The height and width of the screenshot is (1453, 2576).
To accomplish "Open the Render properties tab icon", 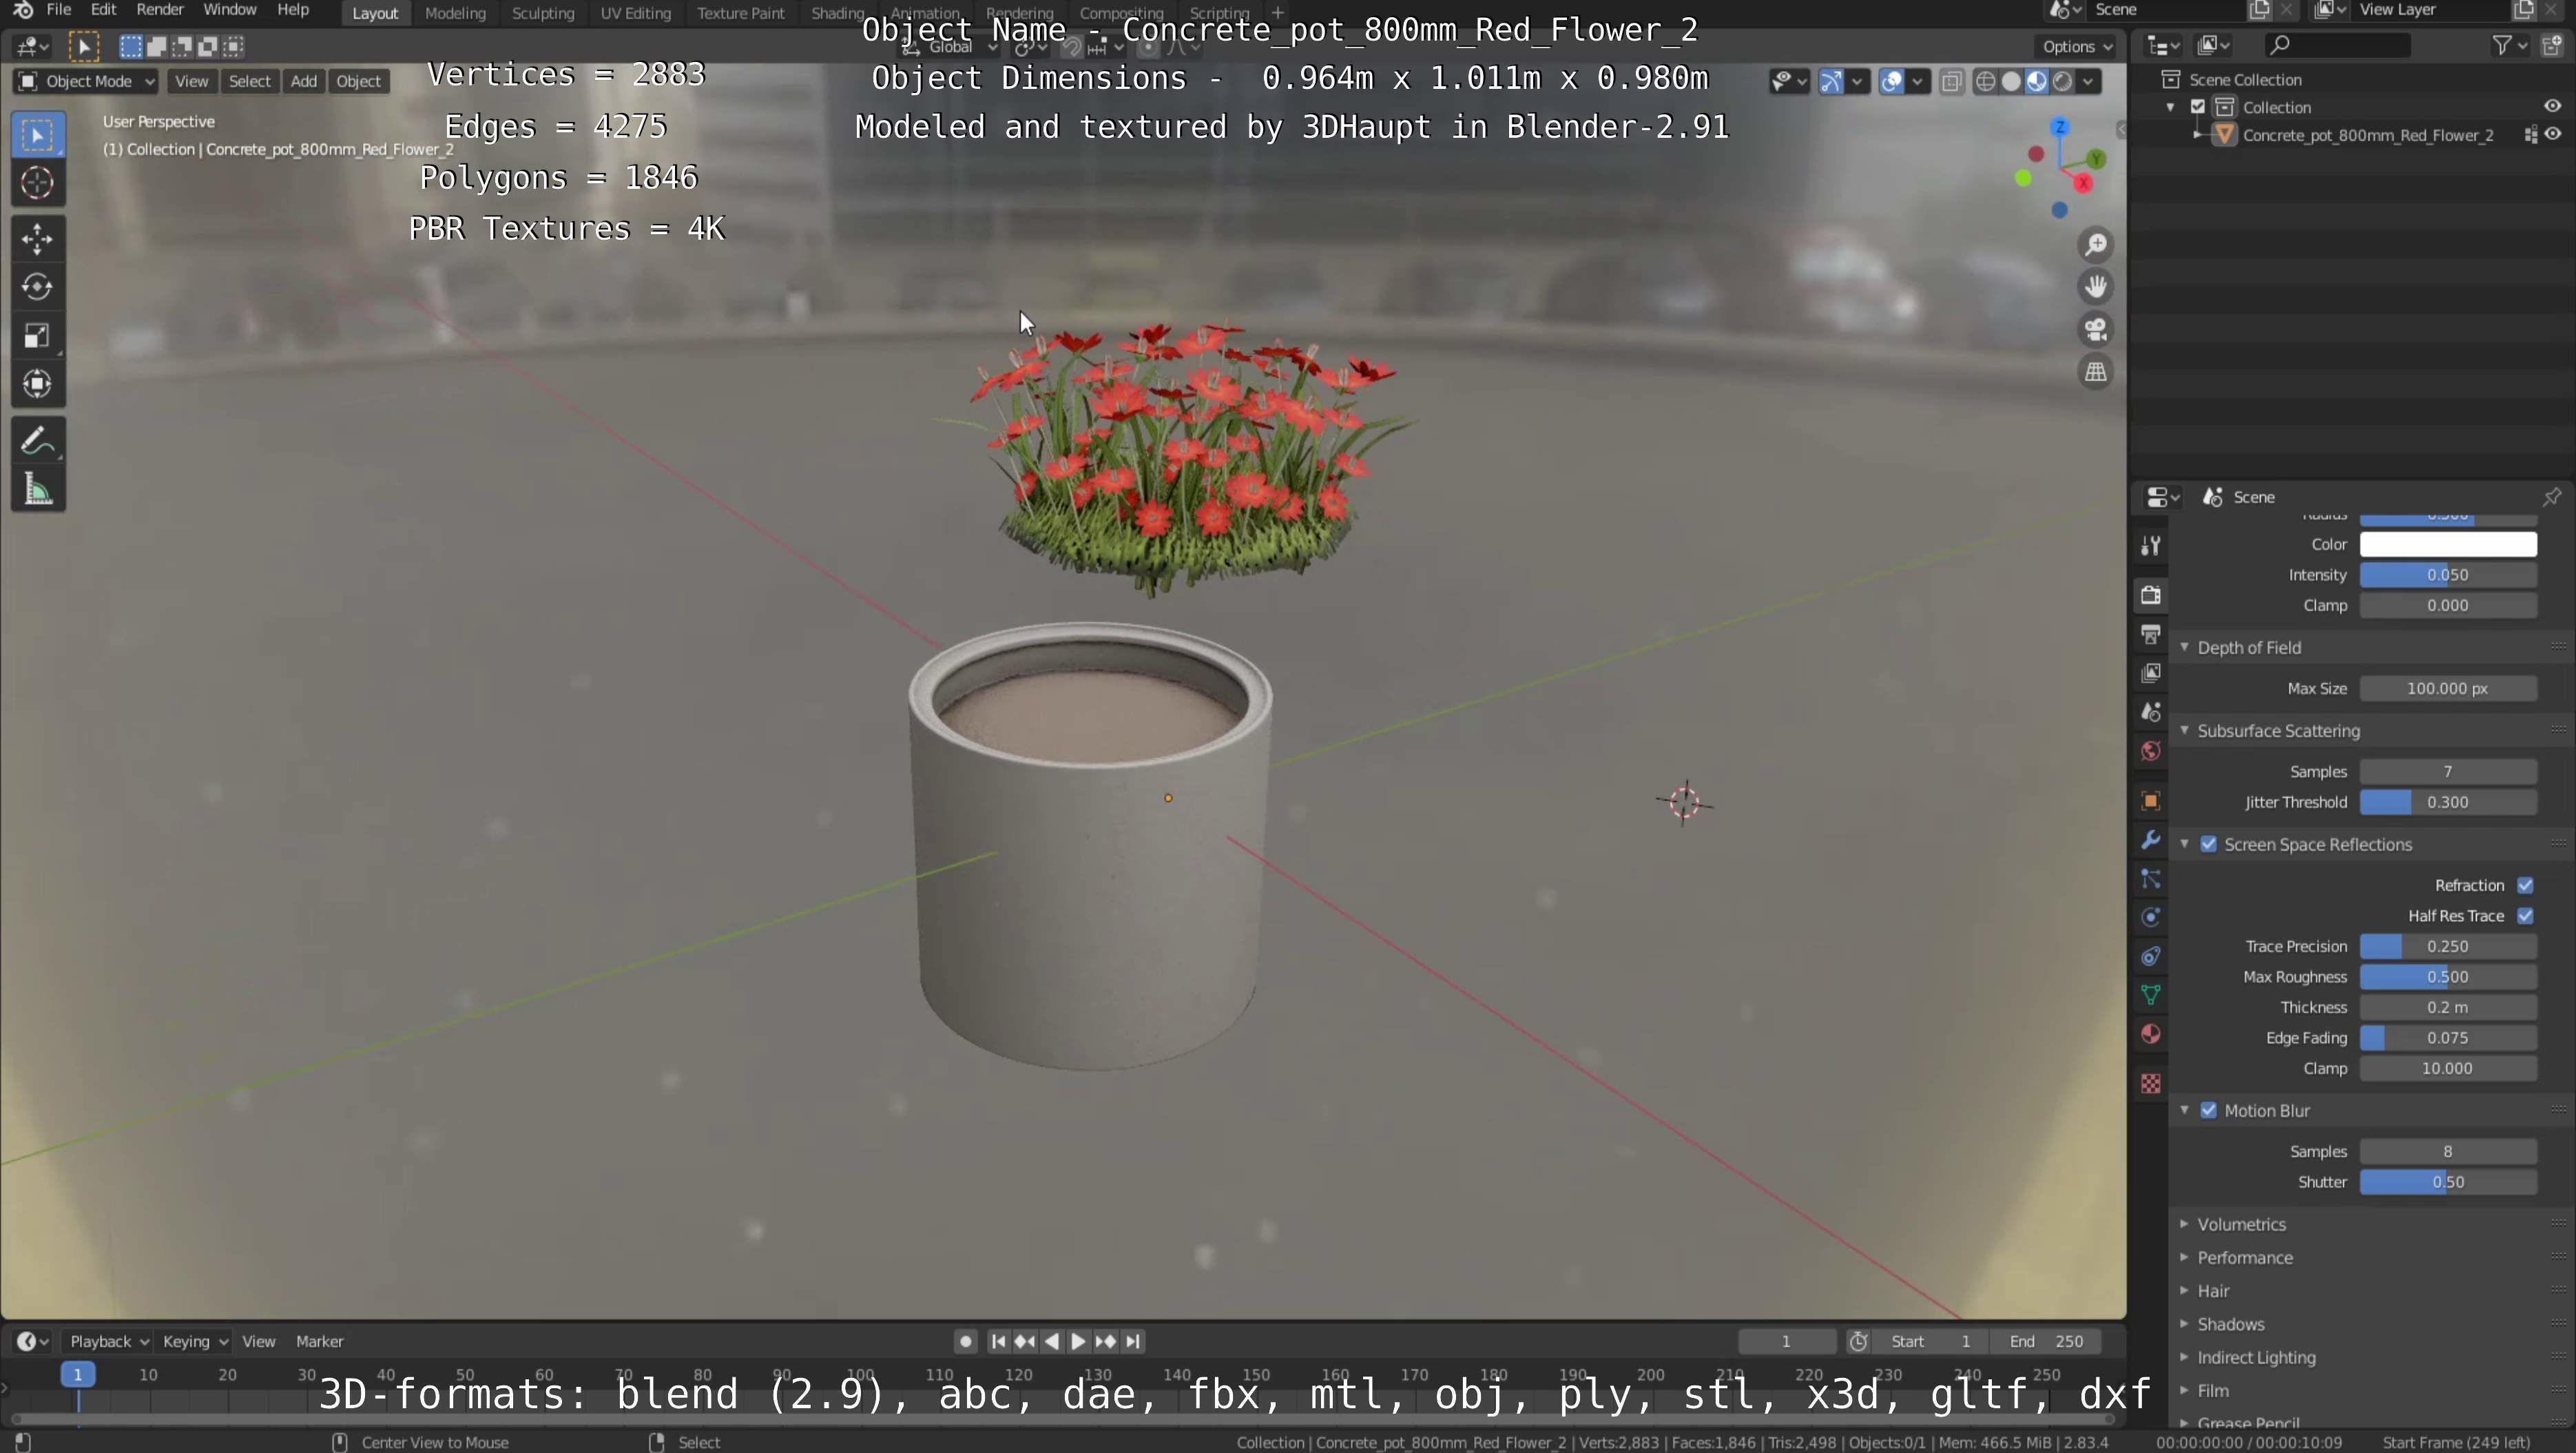I will 2150,595.
